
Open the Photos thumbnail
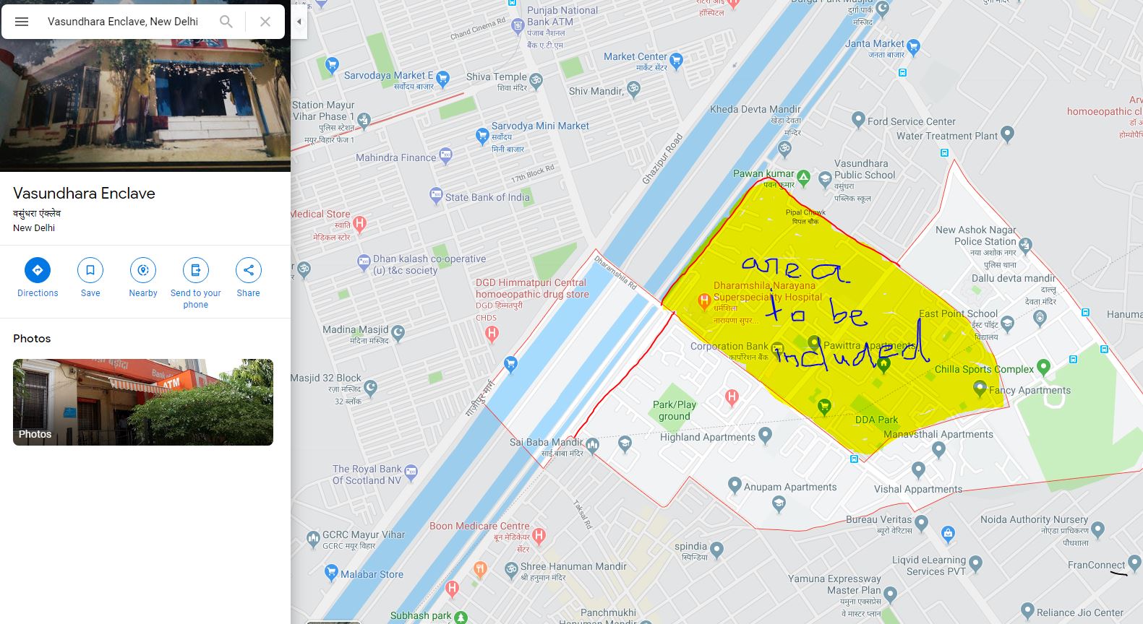tap(143, 402)
